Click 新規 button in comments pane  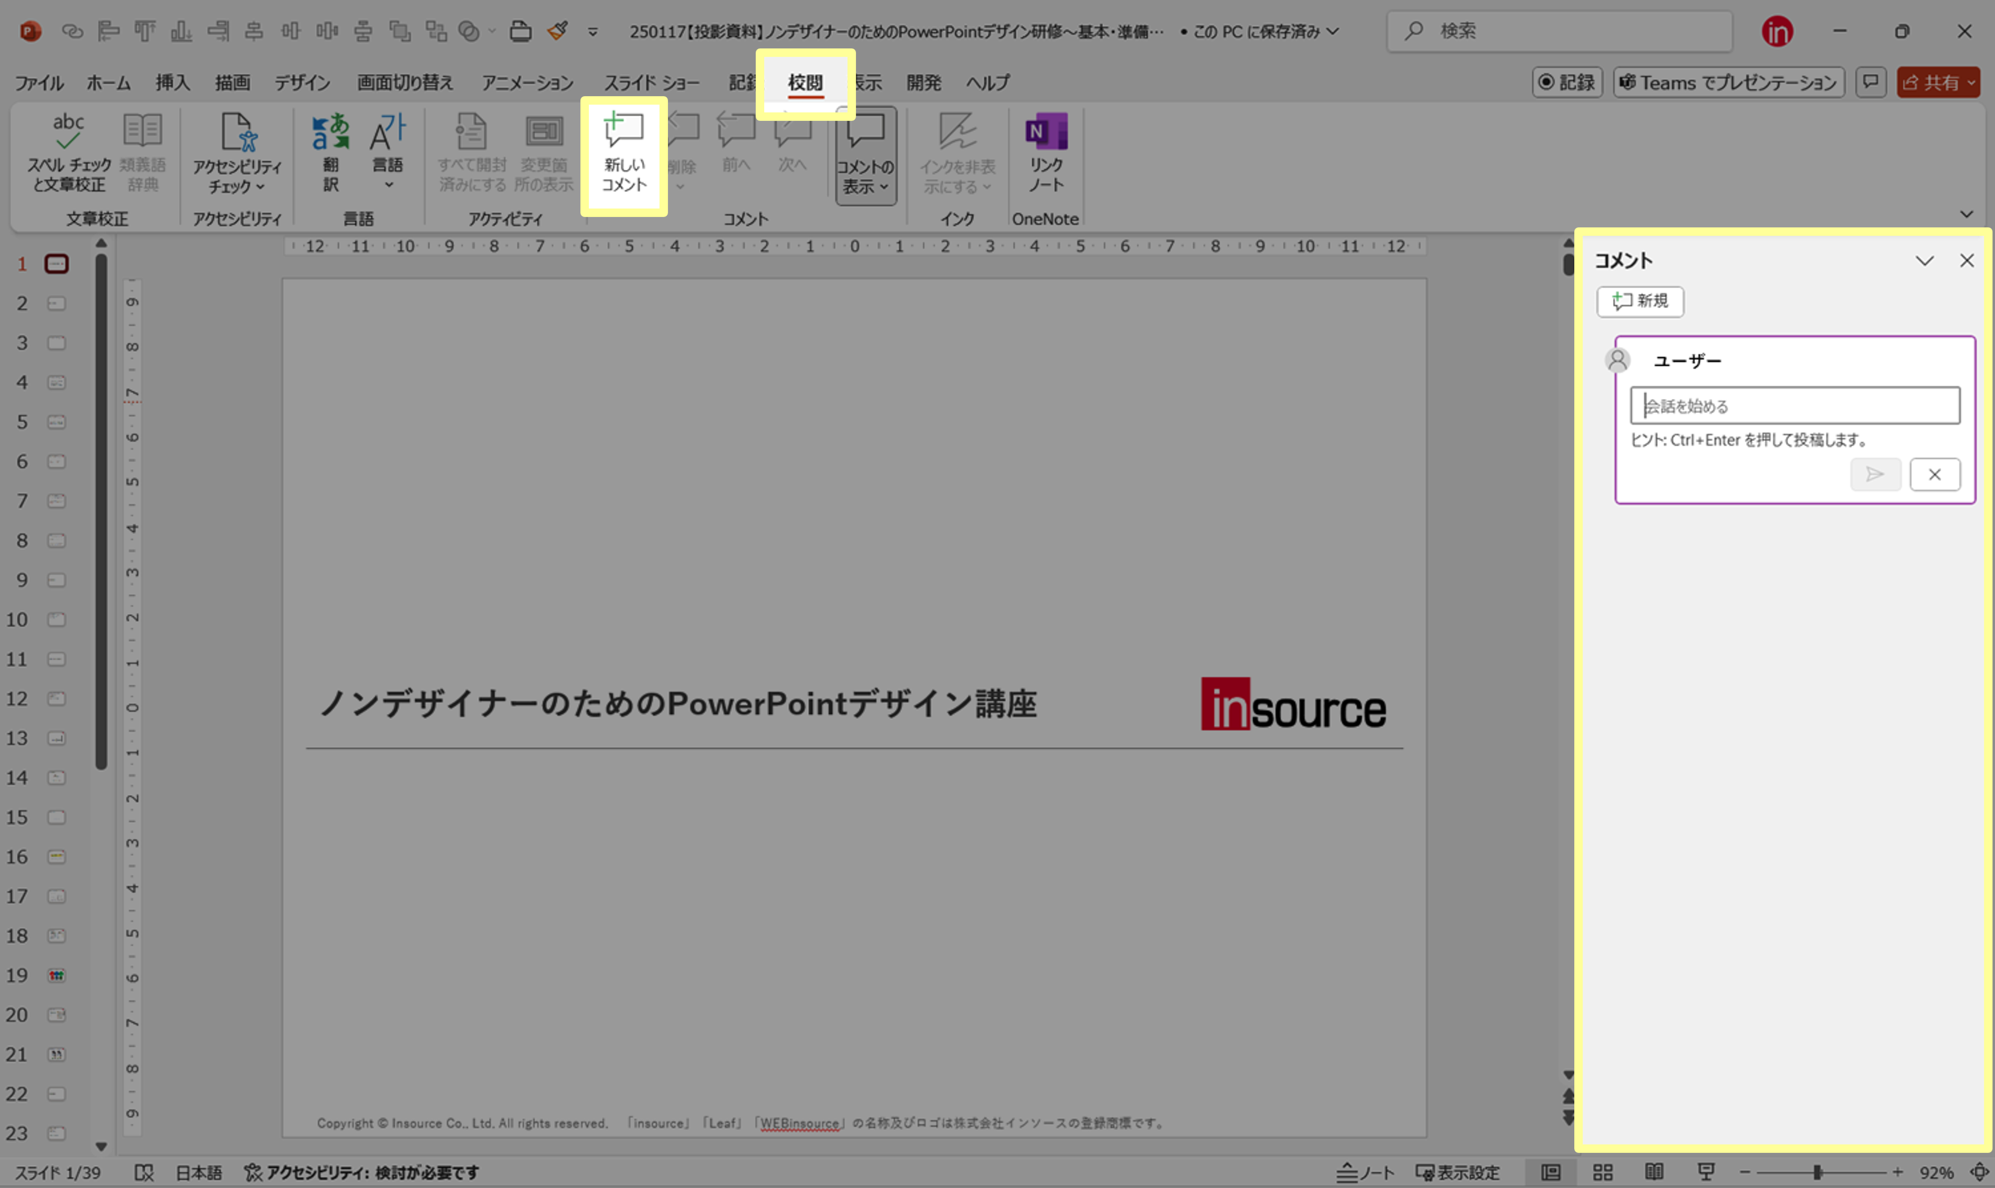(1641, 301)
